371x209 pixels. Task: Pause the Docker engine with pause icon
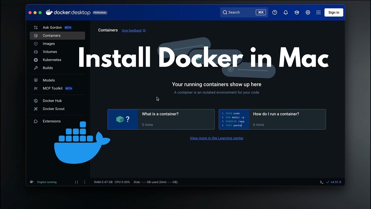[77, 182]
